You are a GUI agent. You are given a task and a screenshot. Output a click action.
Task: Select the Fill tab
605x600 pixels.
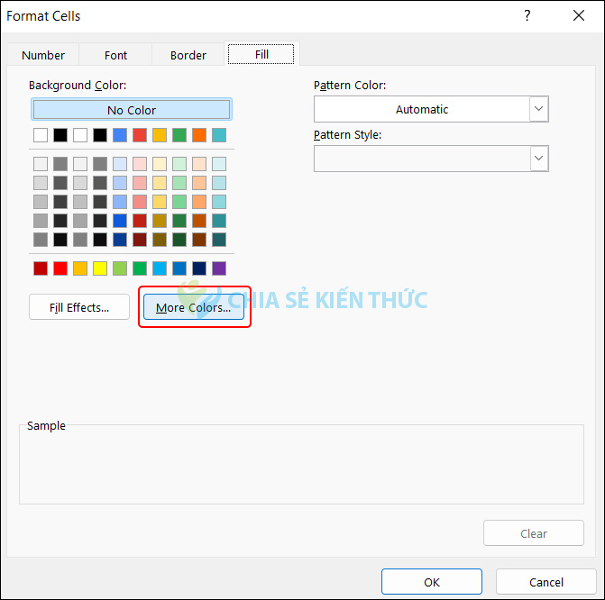pos(261,54)
